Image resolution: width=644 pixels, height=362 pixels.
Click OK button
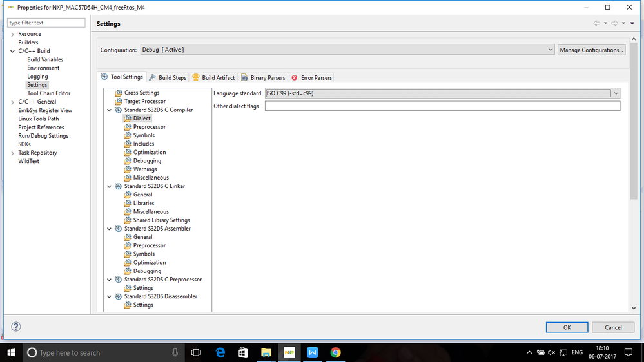(567, 327)
